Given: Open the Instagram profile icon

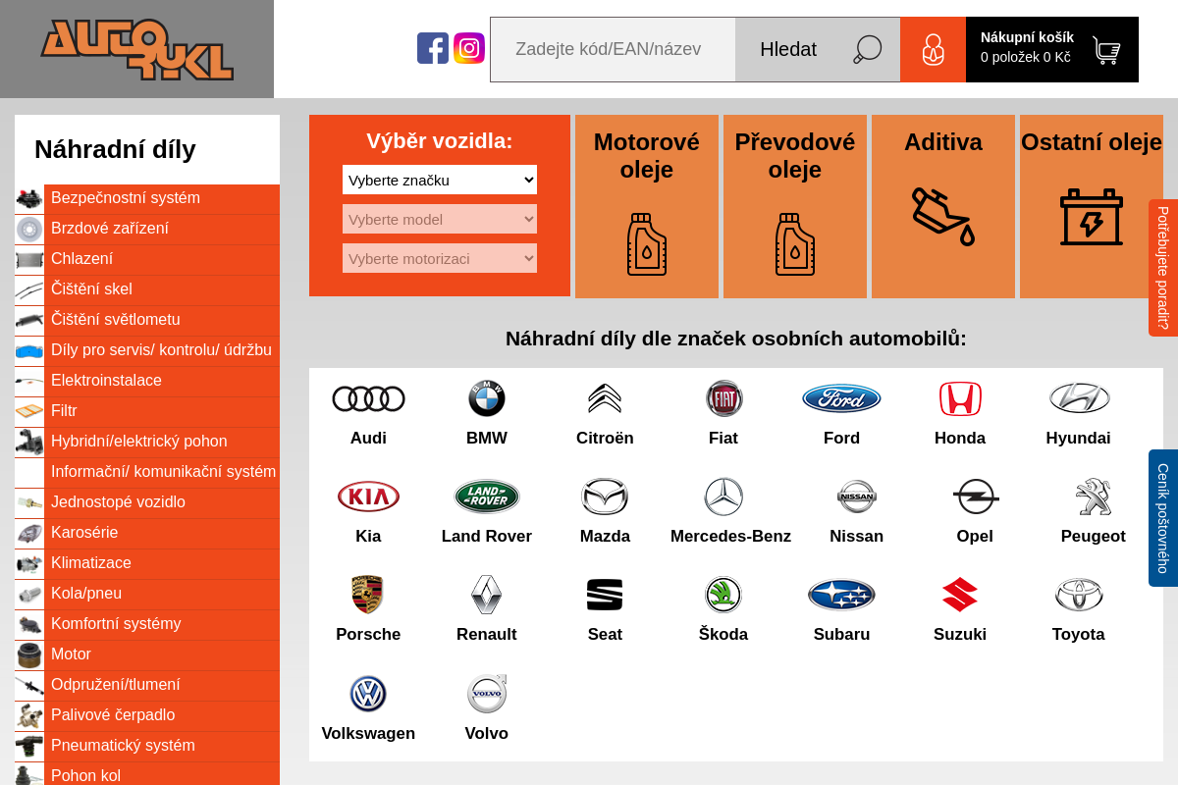Looking at the screenshot, I should pyautogui.click(x=469, y=48).
